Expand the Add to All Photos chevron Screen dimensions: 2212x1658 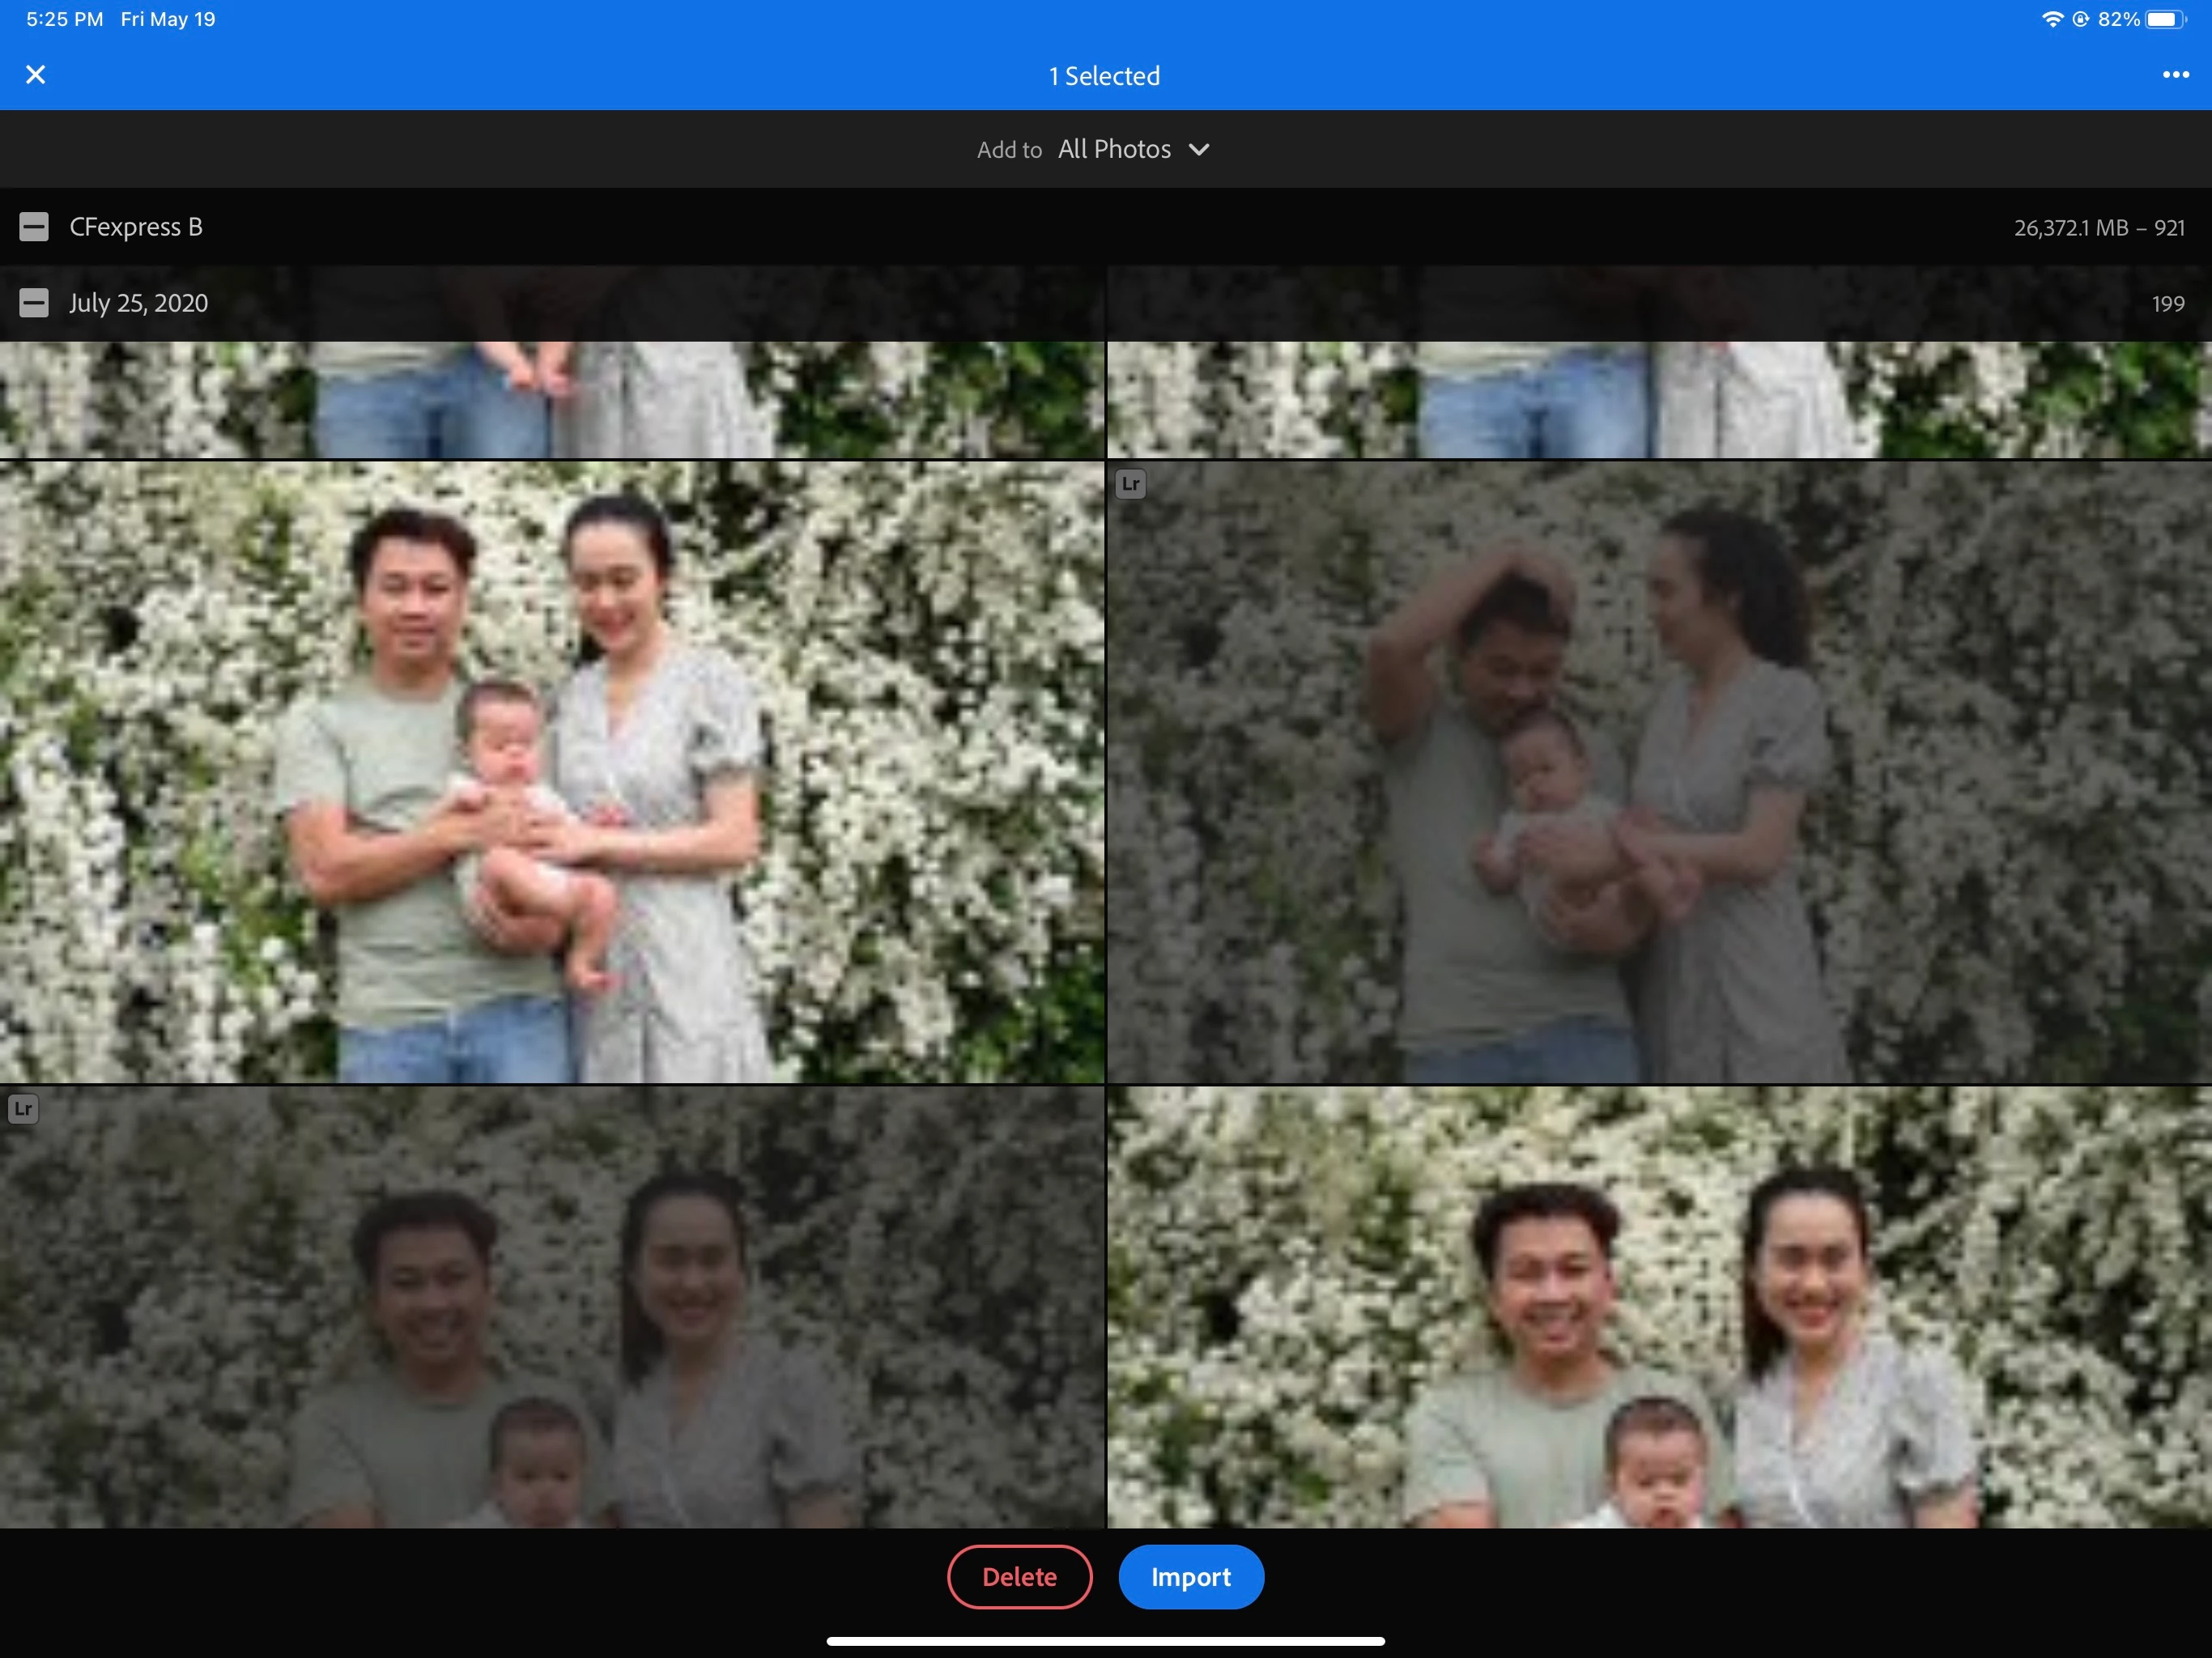pyautogui.click(x=1199, y=150)
